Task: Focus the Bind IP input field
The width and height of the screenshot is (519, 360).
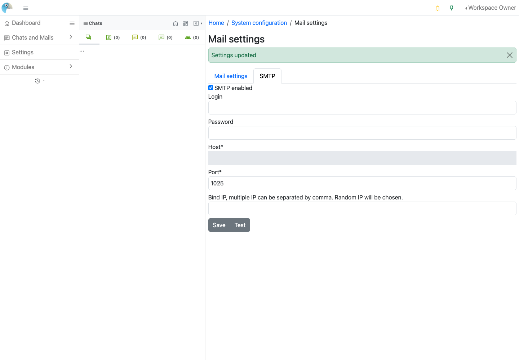Action: click(x=362, y=208)
